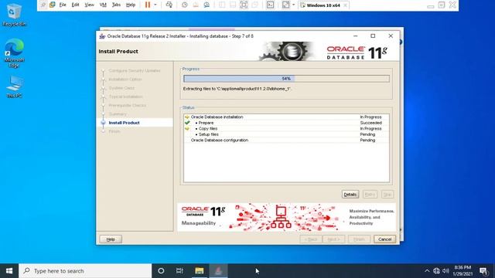495x278 pixels.
Task: Click the pin icon in the VMware toolbar
Action: point(43,5)
